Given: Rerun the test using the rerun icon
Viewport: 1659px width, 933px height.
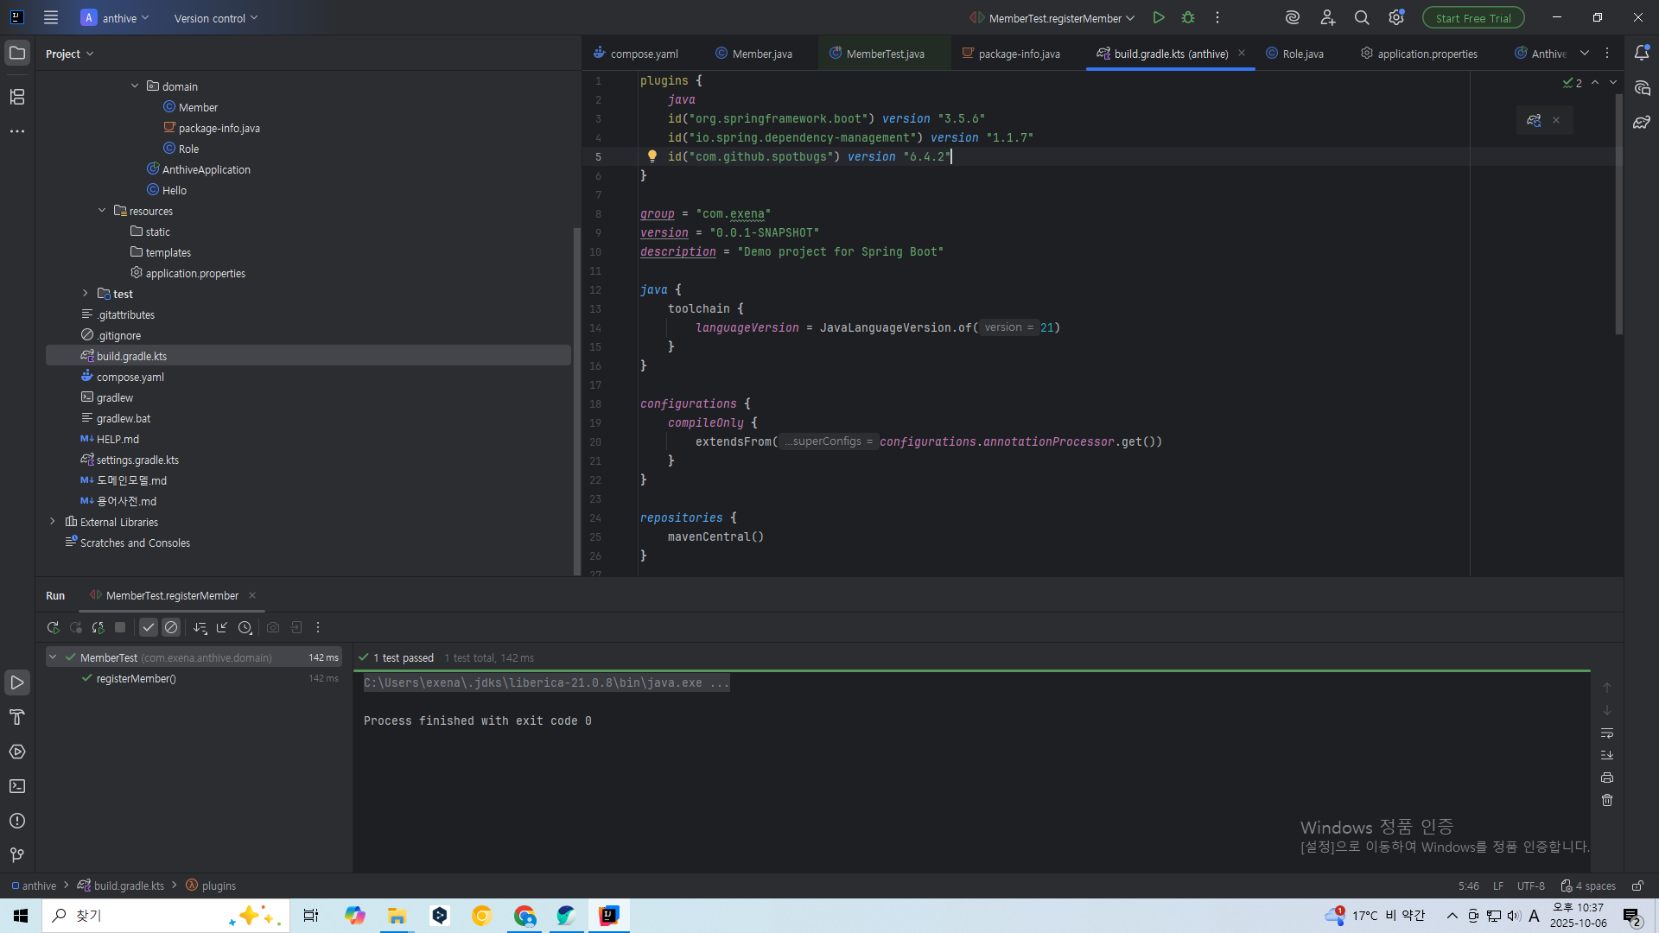Looking at the screenshot, I should (x=53, y=628).
